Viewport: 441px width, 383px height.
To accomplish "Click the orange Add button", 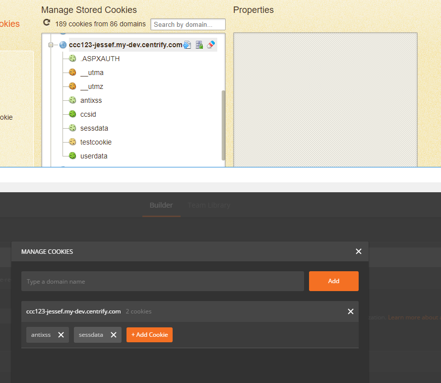I will coord(333,281).
